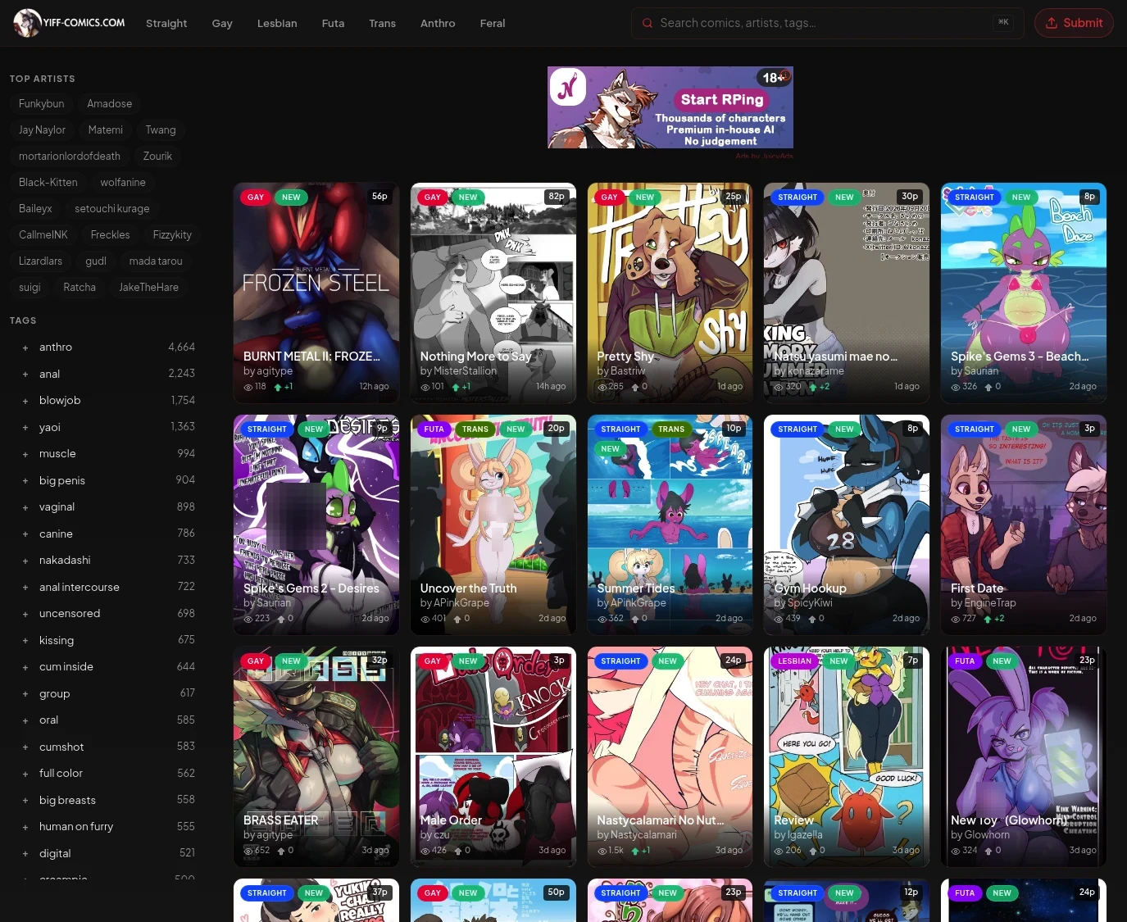The height and width of the screenshot is (922, 1127).
Task: Open the Pretty Shy comic thumbnail
Action: pyautogui.click(x=670, y=293)
